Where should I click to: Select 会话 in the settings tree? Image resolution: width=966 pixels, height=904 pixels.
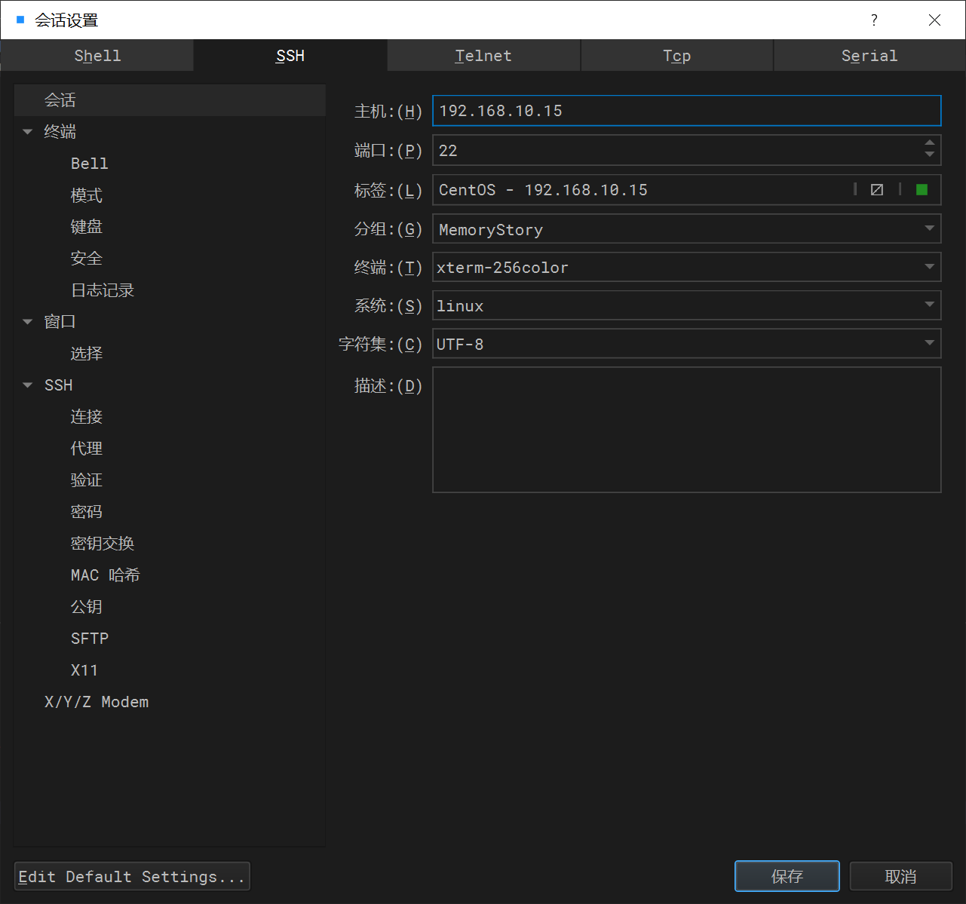pos(170,100)
